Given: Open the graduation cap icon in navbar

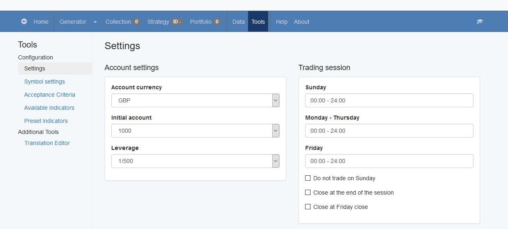Looking at the screenshot, I should (x=480, y=22).
